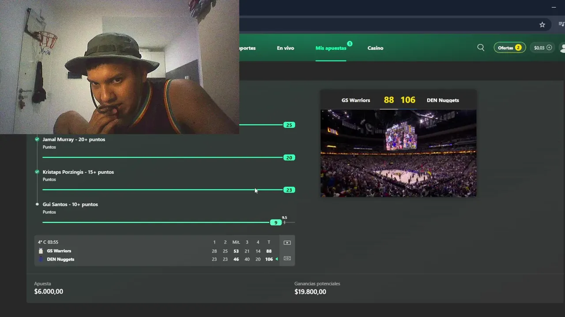Click the Porzingis value badge 23
Viewport: 565px width, 317px height.
pos(289,190)
